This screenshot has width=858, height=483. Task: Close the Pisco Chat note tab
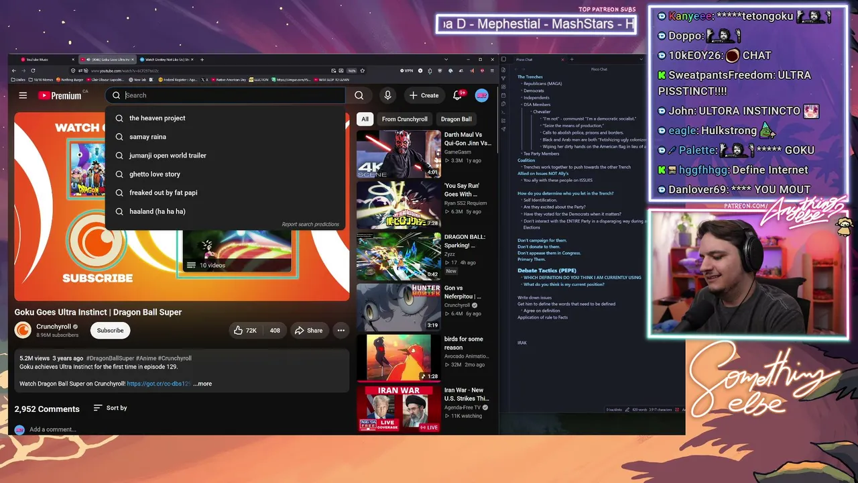tap(564, 60)
